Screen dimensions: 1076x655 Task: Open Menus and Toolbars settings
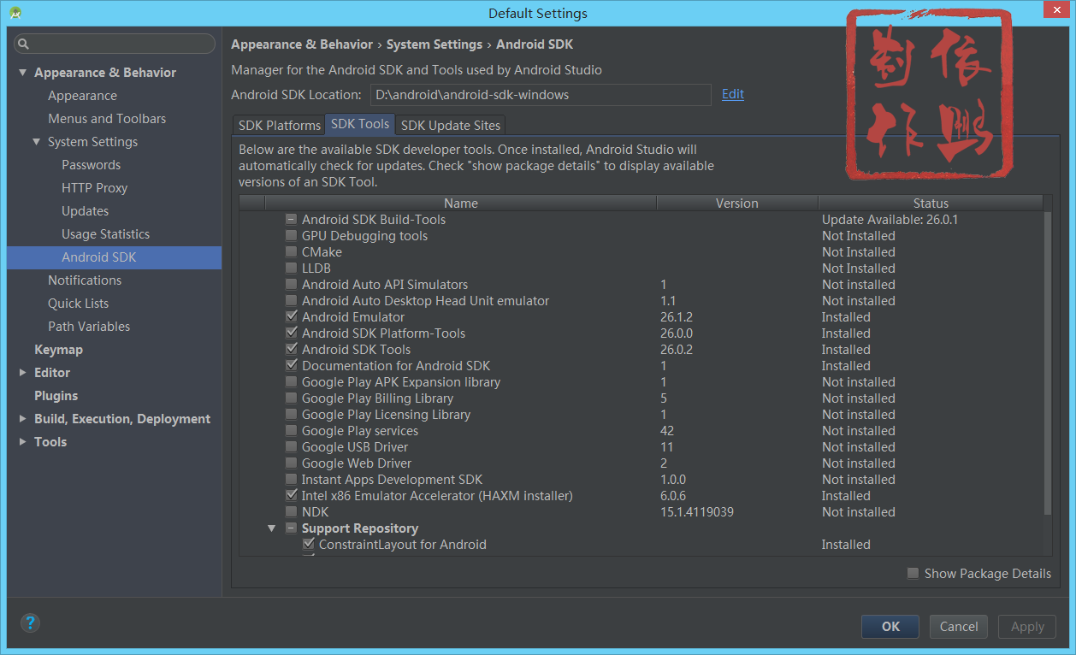pos(107,119)
